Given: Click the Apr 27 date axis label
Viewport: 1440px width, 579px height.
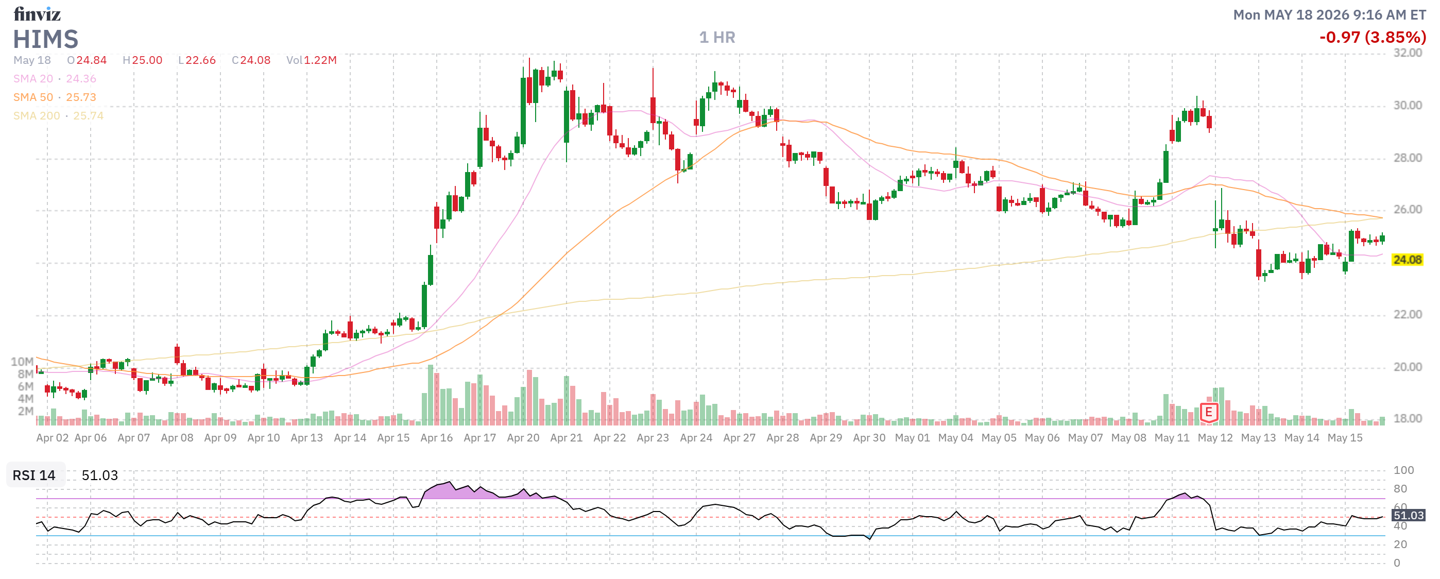Looking at the screenshot, I should pos(740,438).
